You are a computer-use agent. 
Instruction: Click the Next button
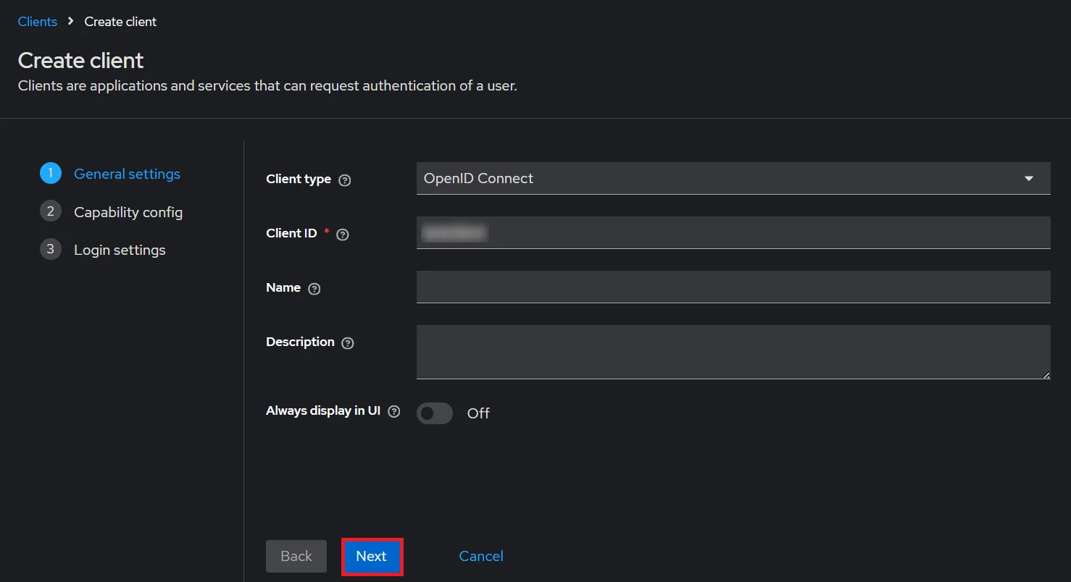coord(372,556)
